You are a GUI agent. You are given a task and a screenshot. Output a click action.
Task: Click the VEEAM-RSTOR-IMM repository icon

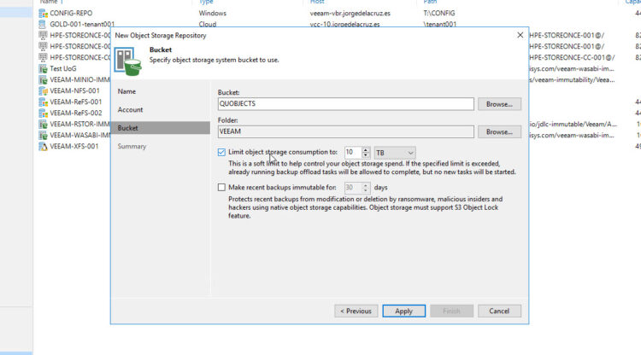click(43, 124)
